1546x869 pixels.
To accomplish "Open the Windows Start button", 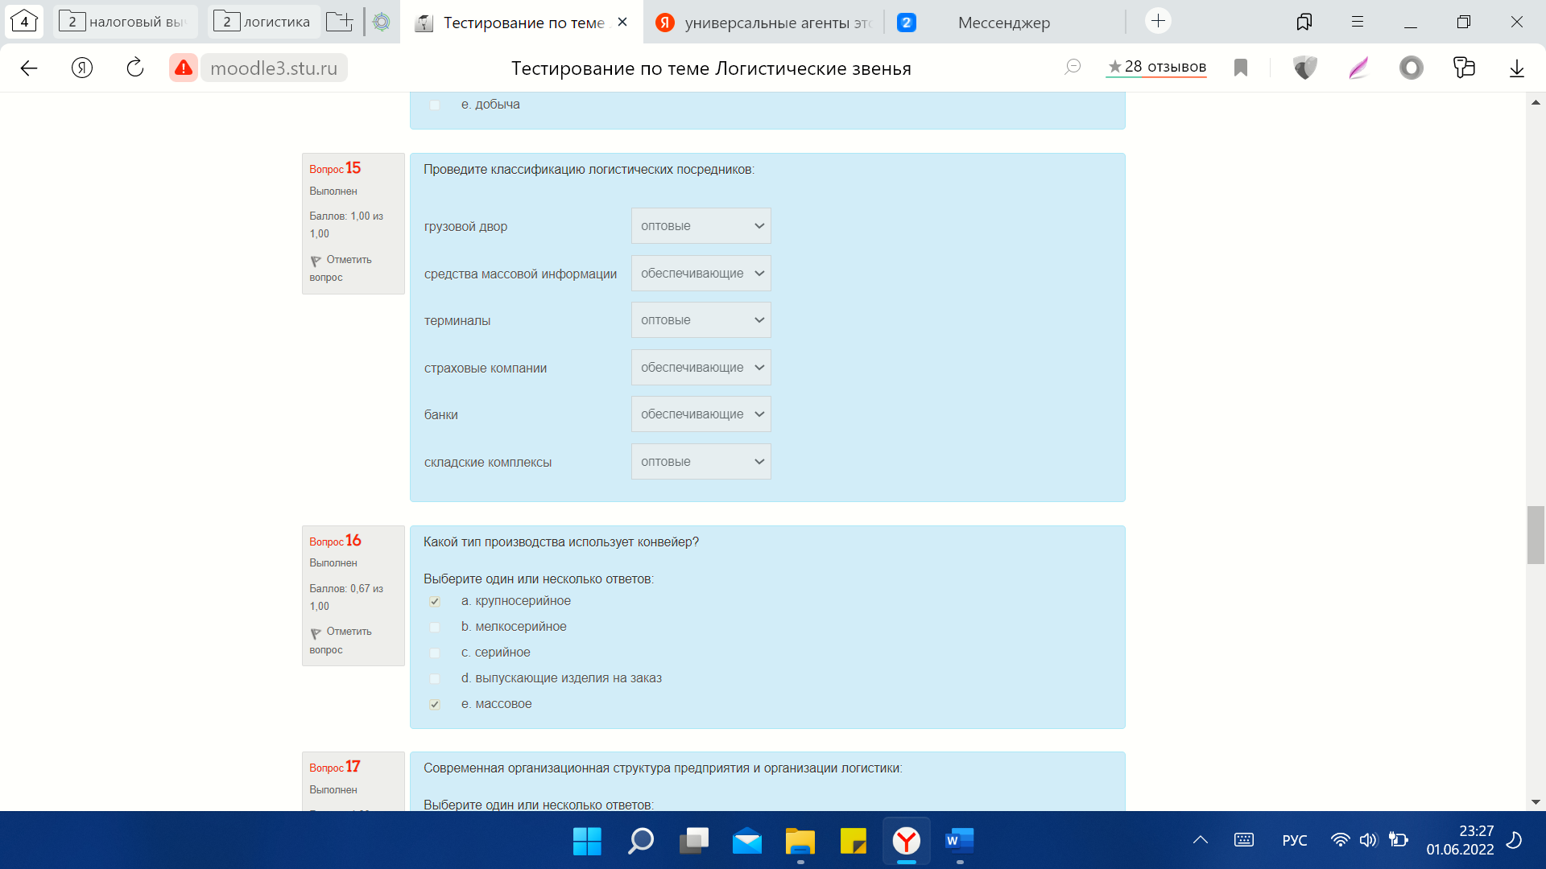I will click(587, 841).
